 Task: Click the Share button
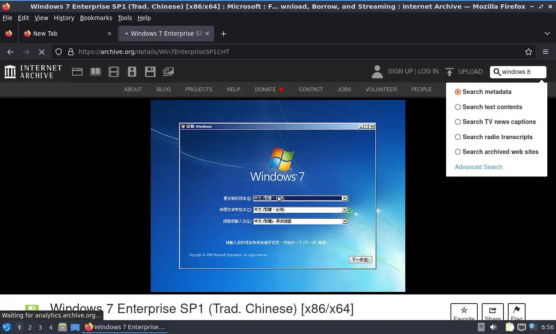click(x=493, y=313)
